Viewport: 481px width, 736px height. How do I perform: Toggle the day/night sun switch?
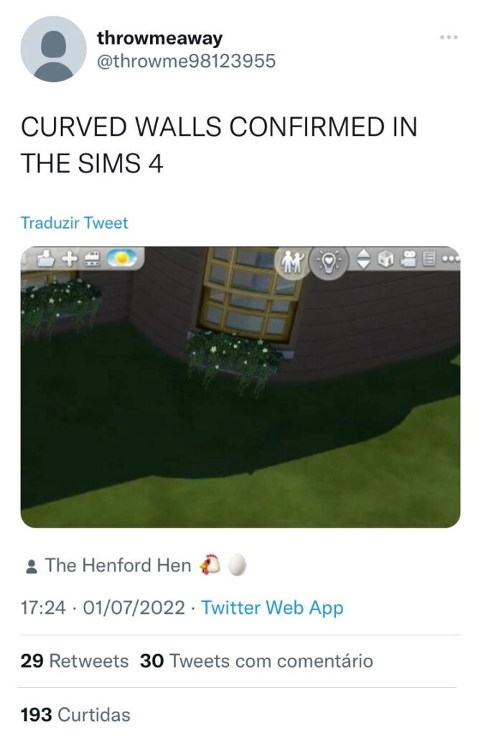[121, 258]
